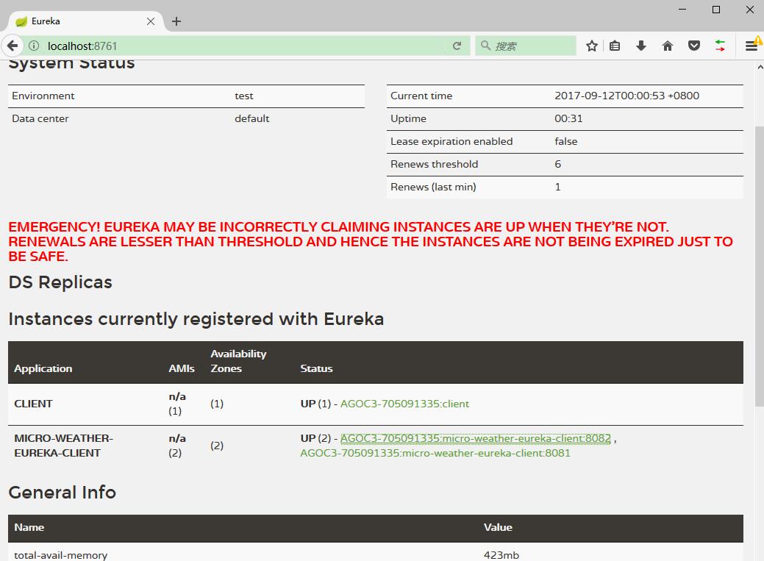764x561 pixels.
Task: Open the AGOC3-705091335:client instance link
Action: (404, 404)
